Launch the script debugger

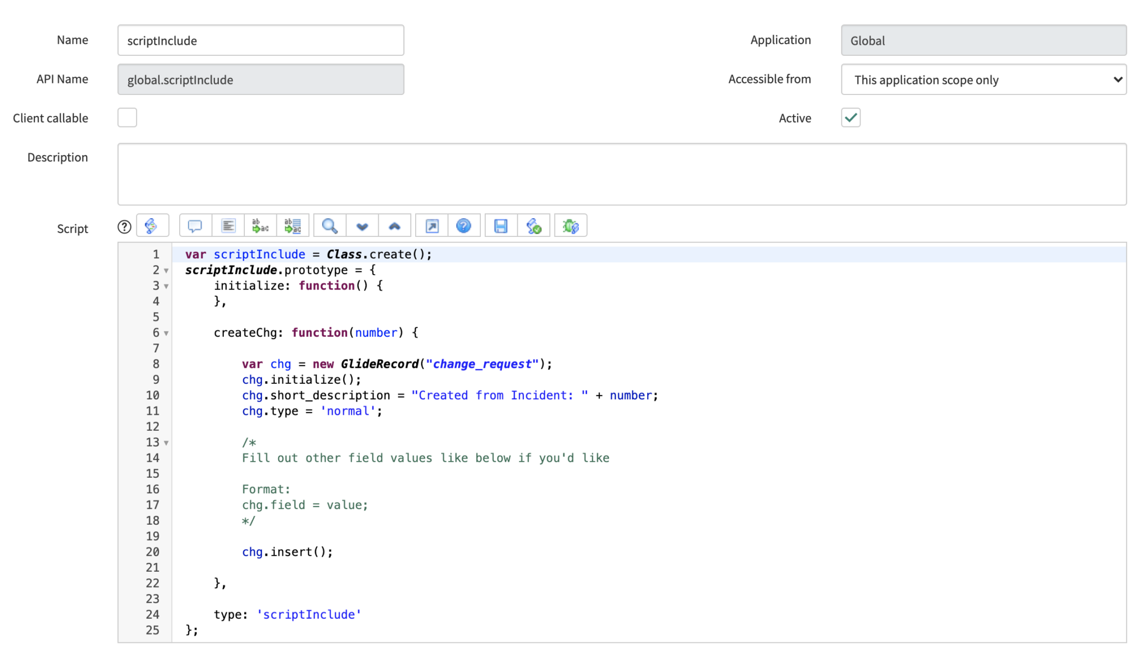570,225
